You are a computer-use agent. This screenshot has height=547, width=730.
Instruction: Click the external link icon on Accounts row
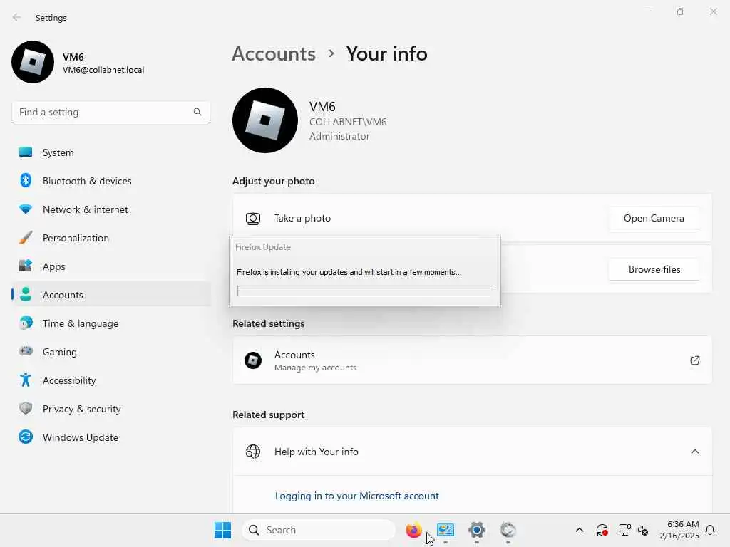[694, 360]
